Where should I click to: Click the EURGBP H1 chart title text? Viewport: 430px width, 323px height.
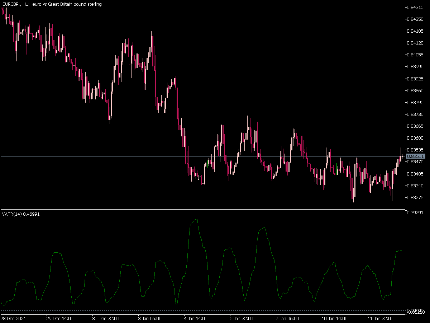point(52,4)
